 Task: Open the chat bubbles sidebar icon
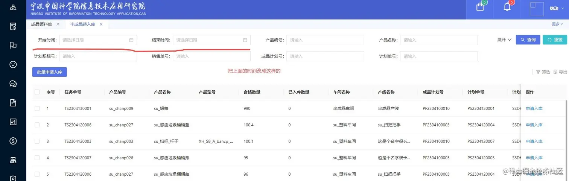(x=13, y=84)
